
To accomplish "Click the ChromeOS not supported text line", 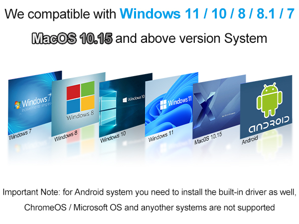I will [x=149, y=208].
